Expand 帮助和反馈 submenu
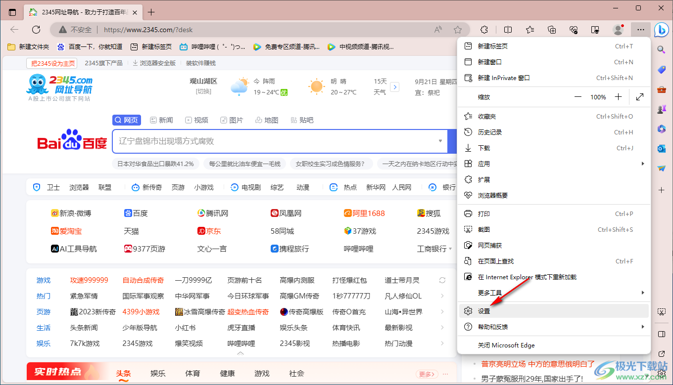The width and height of the screenshot is (673, 385). point(553,327)
